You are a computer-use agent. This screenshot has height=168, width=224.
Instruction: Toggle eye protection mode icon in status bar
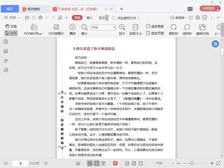tap(78, 163)
